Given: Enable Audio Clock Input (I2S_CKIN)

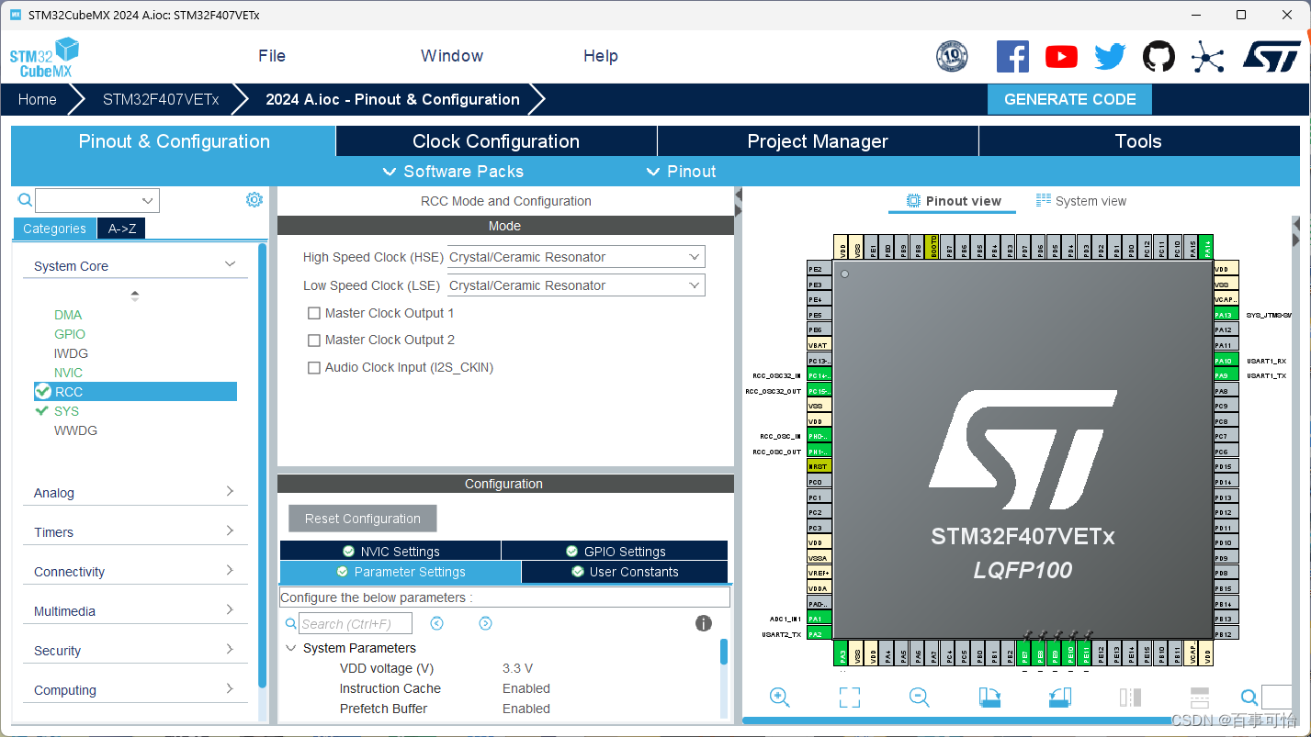Looking at the screenshot, I should pyautogui.click(x=313, y=367).
